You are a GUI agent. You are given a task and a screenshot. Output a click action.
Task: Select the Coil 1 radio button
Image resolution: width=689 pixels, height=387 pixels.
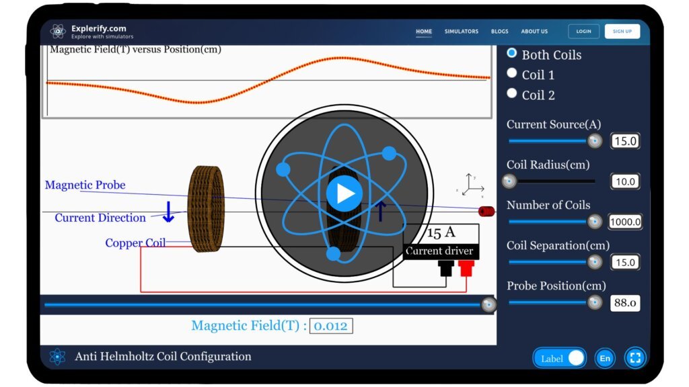[x=511, y=73]
